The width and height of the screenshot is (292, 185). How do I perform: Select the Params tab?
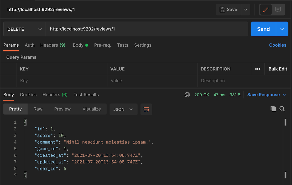click(x=11, y=45)
